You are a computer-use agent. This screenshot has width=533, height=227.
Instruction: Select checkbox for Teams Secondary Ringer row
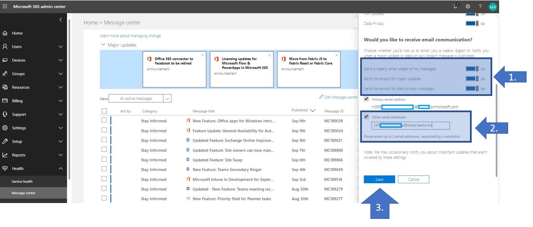click(104, 170)
